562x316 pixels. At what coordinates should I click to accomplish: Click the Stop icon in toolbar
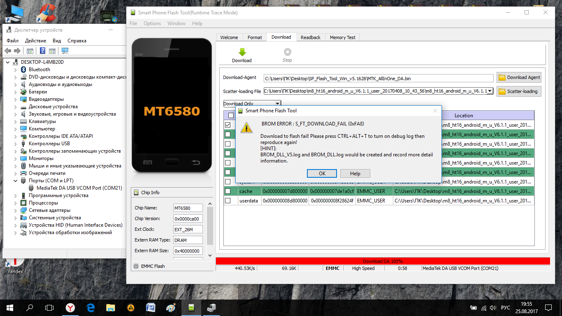(x=287, y=52)
